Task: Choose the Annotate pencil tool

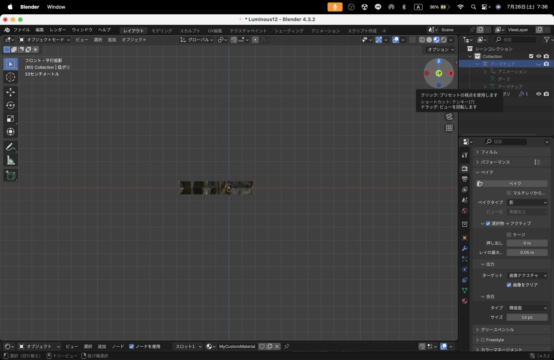Action: click(x=11, y=147)
